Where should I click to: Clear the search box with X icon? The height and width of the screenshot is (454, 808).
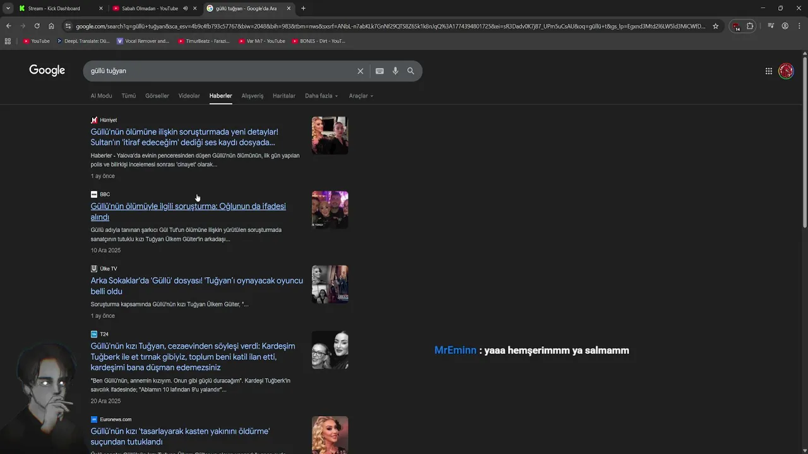[x=360, y=71]
